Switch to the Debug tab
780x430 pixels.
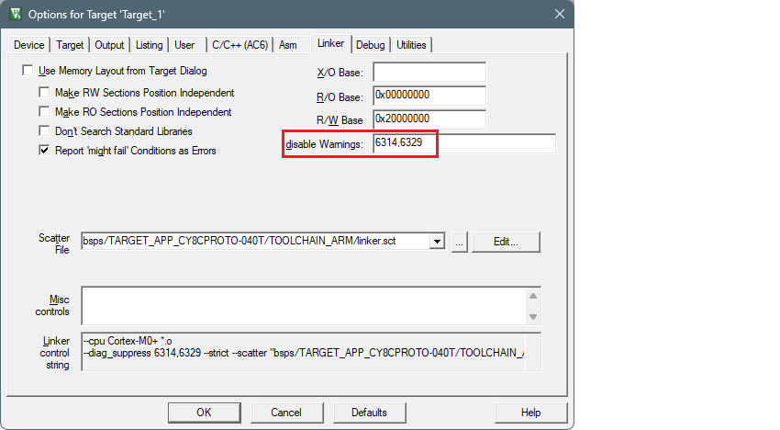[371, 45]
